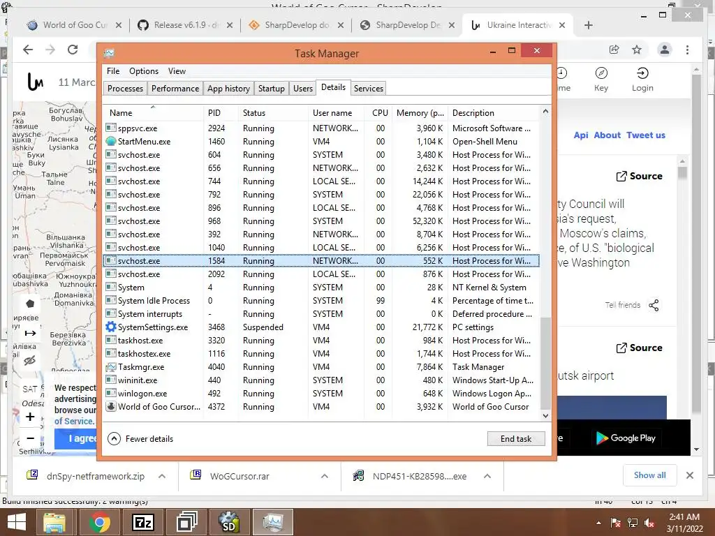
Task: Expand options for NDP451-KB28598 exe download
Action: click(x=487, y=476)
